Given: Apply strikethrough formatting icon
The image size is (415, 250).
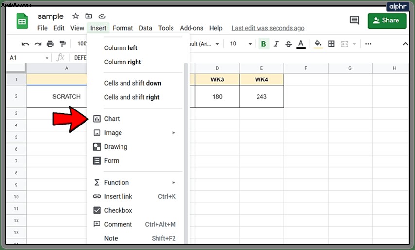Looking at the screenshot, I should click(288, 44).
